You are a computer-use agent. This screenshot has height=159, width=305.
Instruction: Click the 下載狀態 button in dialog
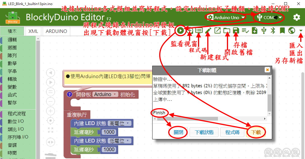click(x=204, y=132)
